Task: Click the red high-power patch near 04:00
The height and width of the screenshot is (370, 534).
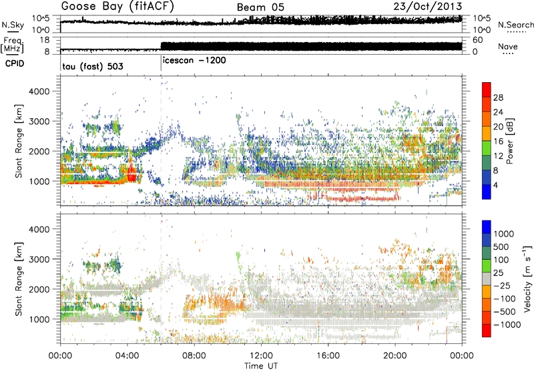Action: (x=131, y=173)
